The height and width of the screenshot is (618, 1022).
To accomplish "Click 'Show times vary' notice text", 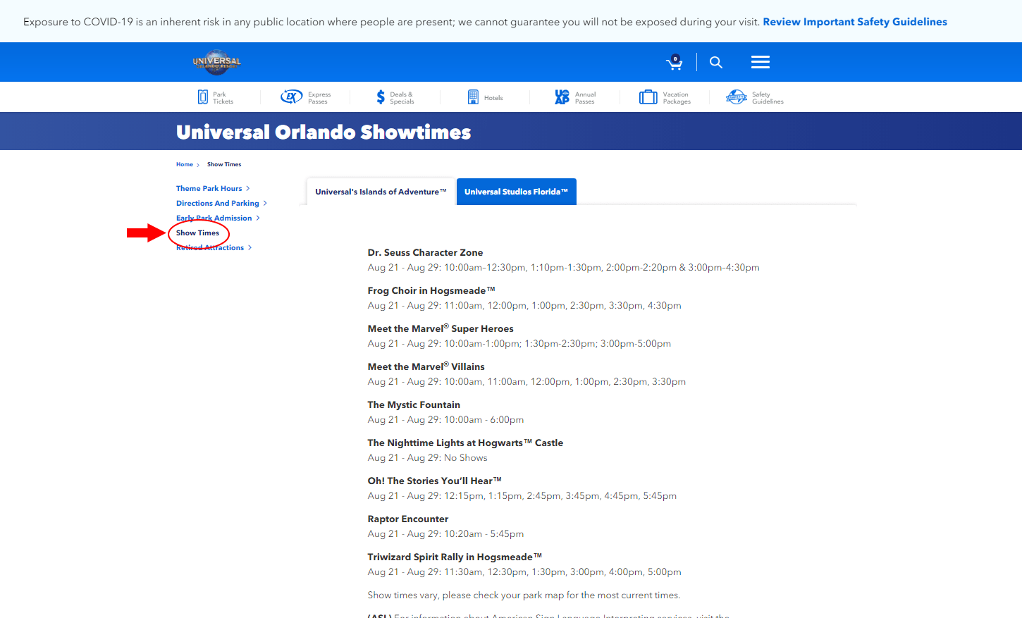I will [x=524, y=595].
